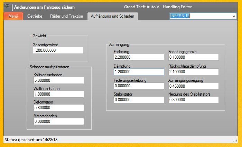
Task: Select the Federungserhebung input box
Action: point(138,86)
